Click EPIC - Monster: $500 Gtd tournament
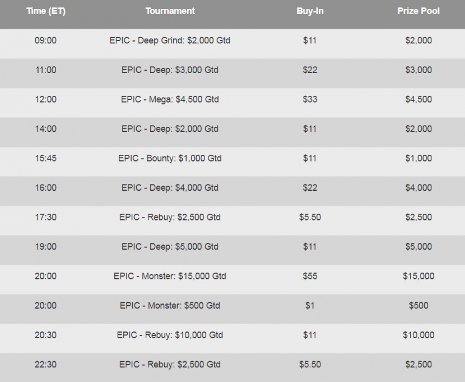The image size is (465, 382). click(170, 306)
